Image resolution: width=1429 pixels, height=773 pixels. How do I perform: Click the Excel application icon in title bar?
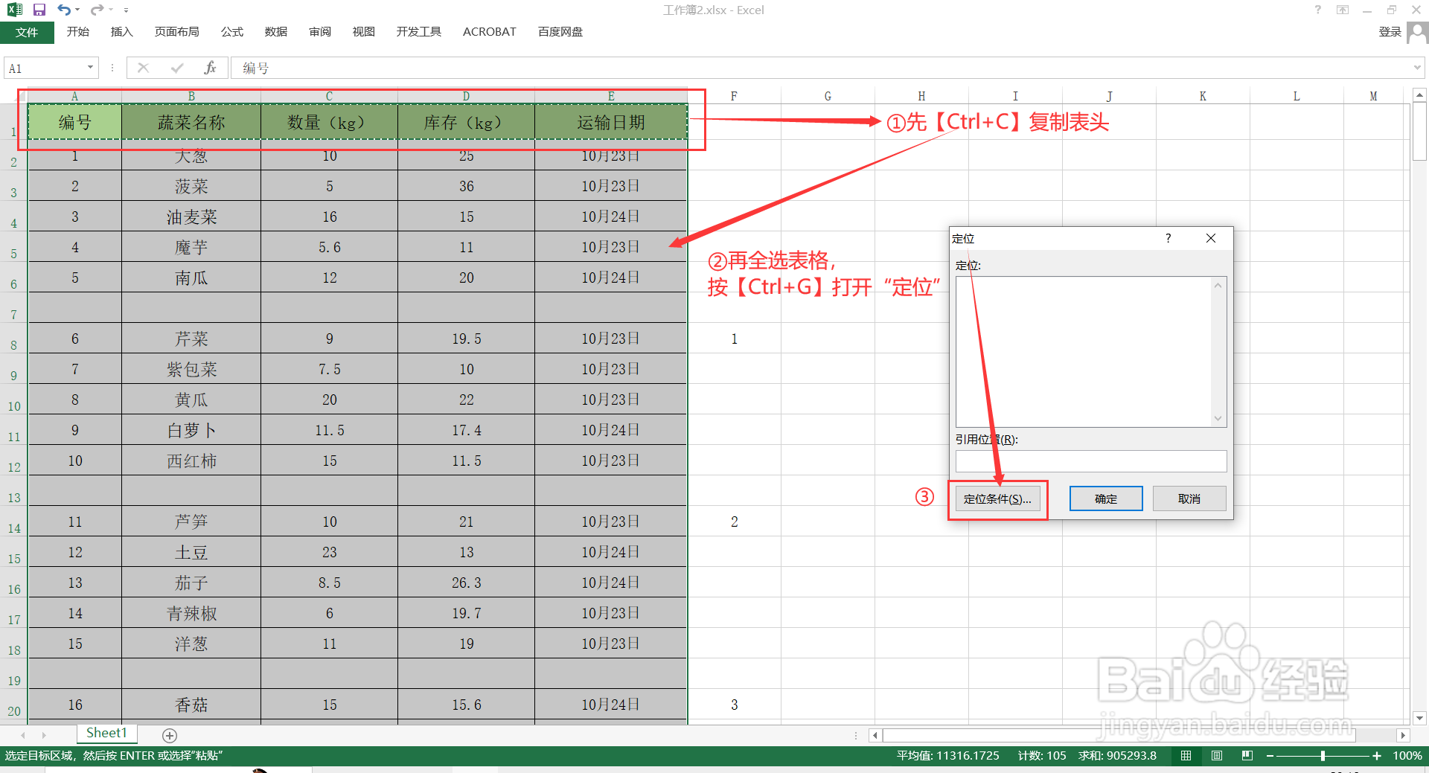(14, 10)
